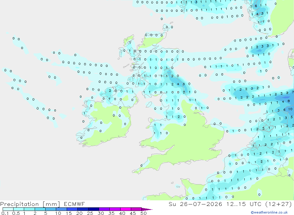Click legend label '25'

click(90, 213)
